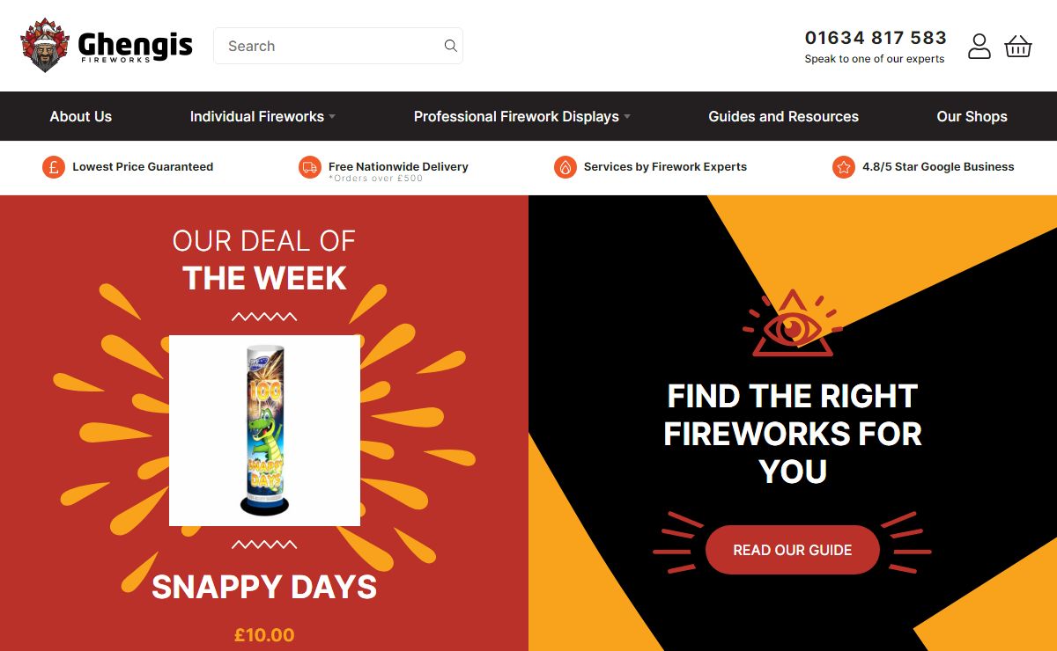Click the flame Firework Experts icon
This screenshot has height=651, width=1057.
point(565,166)
